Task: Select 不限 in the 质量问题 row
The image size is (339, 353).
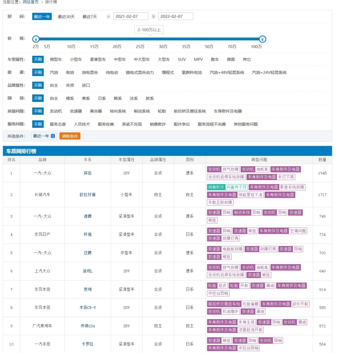Action: 38,111
